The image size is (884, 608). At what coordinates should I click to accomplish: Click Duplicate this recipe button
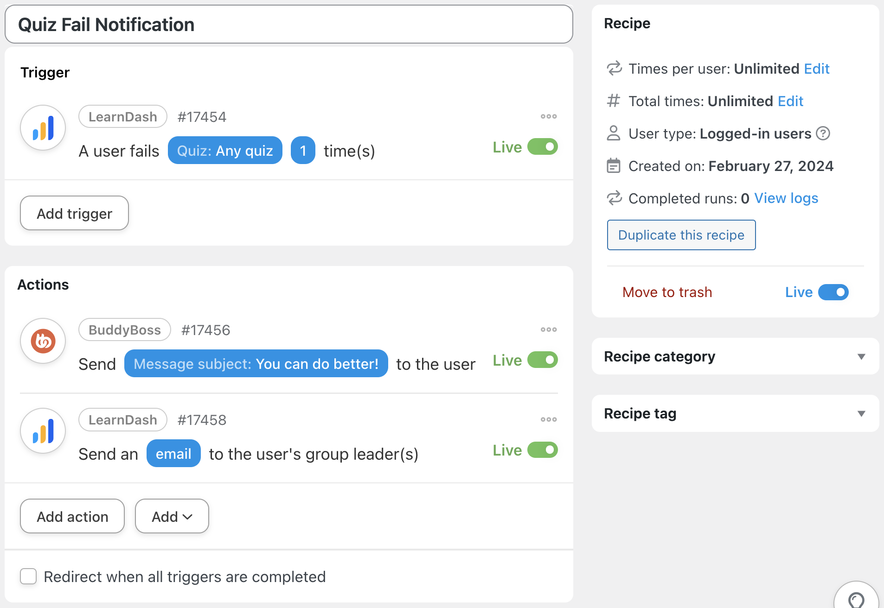point(681,235)
